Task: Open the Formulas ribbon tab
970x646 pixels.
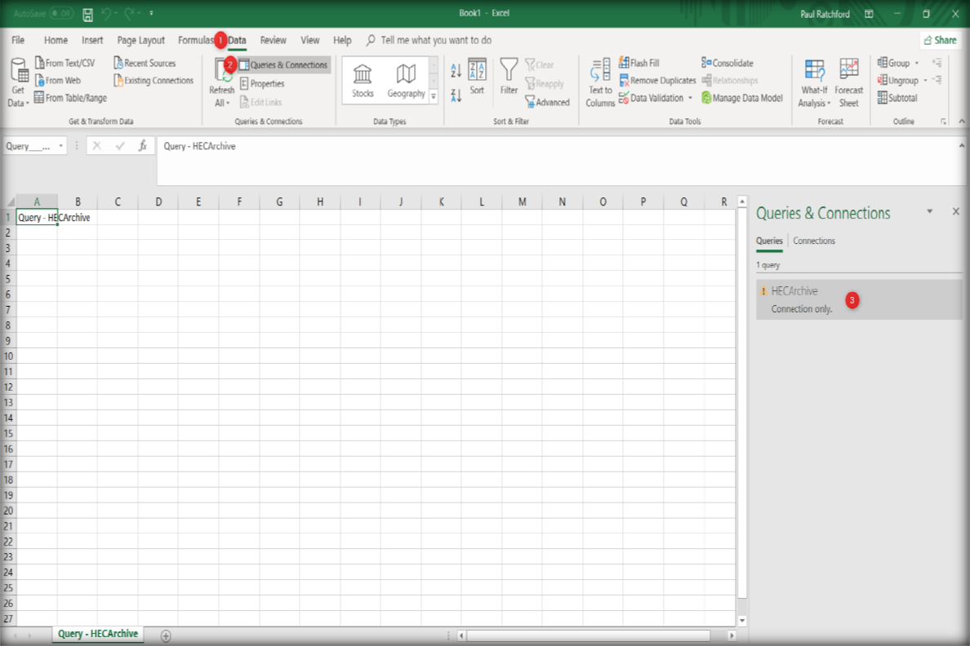Action: tap(194, 40)
